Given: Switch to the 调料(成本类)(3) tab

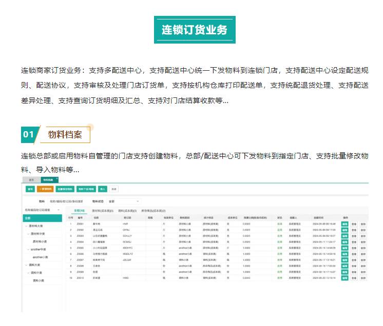Looking at the screenshot, I should point(127,211).
